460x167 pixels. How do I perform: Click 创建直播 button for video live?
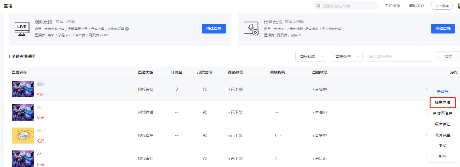coord(214,28)
